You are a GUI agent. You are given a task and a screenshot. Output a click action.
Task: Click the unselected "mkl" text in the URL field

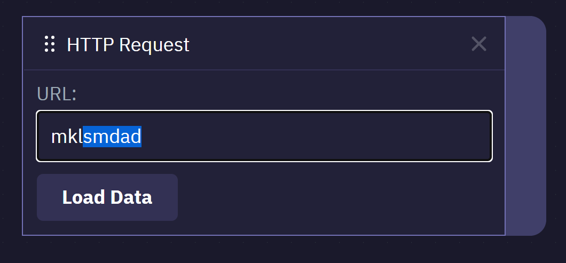67,137
